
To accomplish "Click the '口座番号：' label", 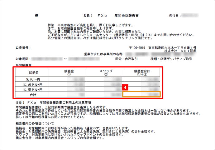I will 23,48.
